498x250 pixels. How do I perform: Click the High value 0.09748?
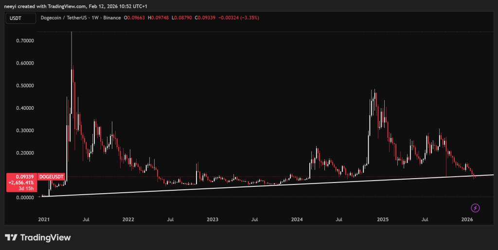click(160, 18)
